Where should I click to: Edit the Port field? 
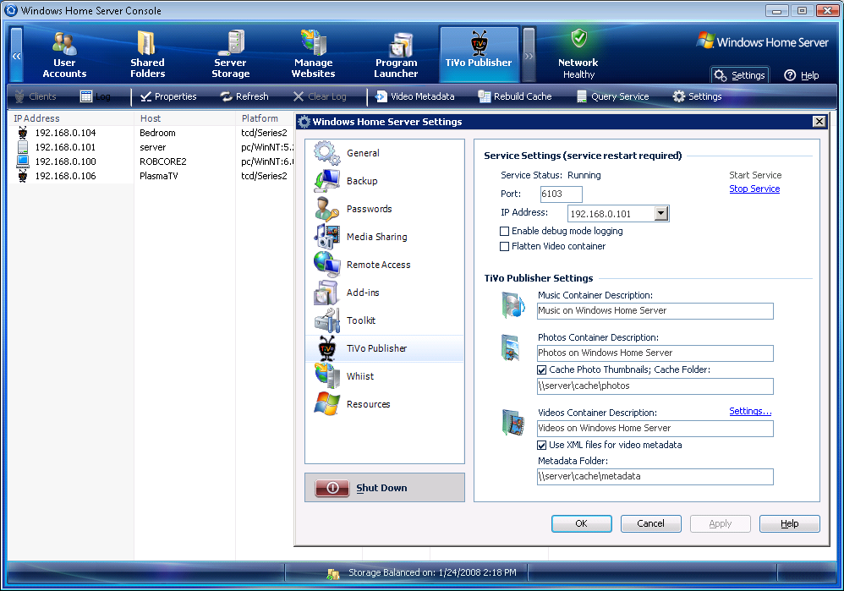[x=561, y=194]
